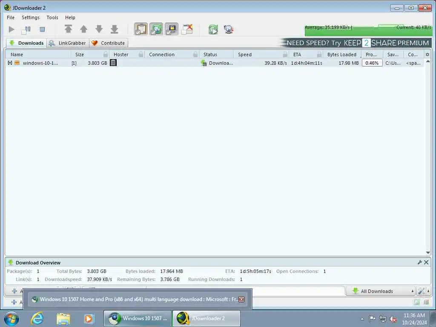Move selected package to top of list
436x327 pixels.
(x=69, y=29)
